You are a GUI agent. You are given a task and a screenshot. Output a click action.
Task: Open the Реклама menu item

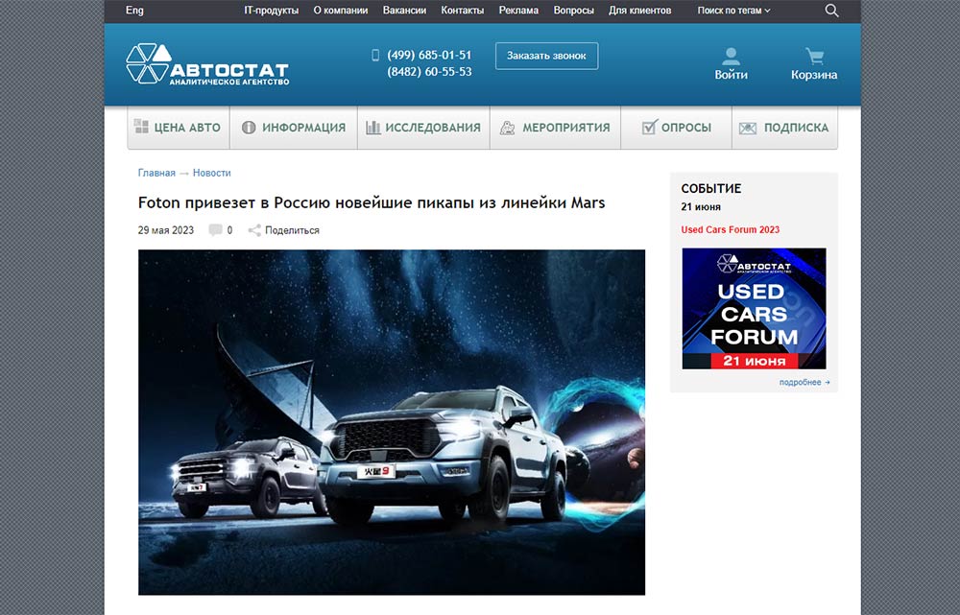coord(518,11)
